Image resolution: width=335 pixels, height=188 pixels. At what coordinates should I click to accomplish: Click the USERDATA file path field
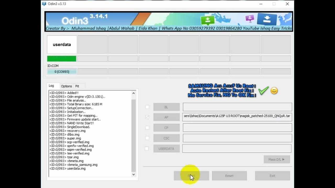tap(237, 149)
